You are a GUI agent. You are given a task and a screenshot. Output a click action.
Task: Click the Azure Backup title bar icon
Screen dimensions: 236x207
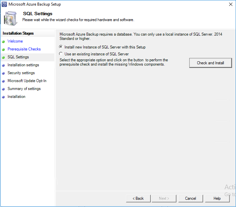pyautogui.click(x=4, y=4)
